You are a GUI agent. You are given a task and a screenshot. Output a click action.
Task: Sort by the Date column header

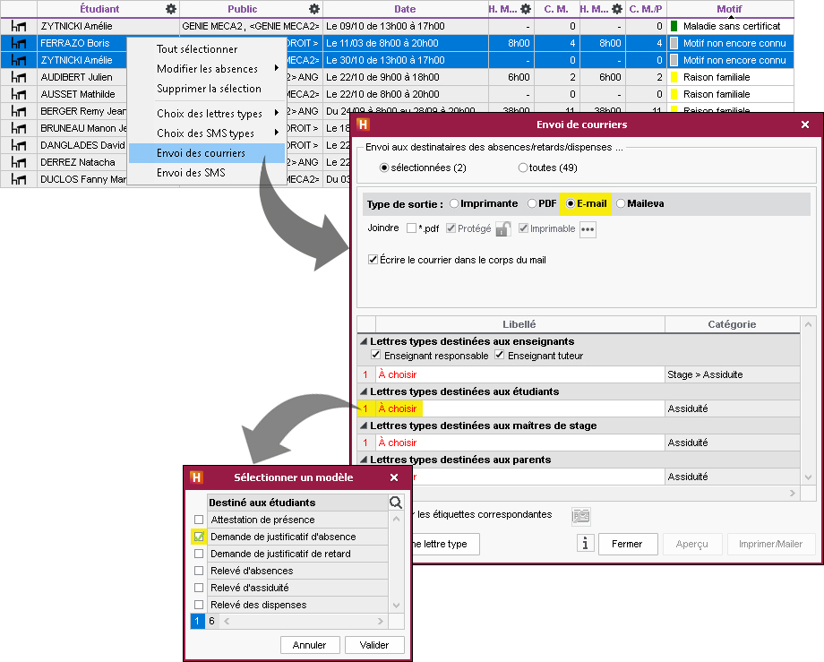405,9
